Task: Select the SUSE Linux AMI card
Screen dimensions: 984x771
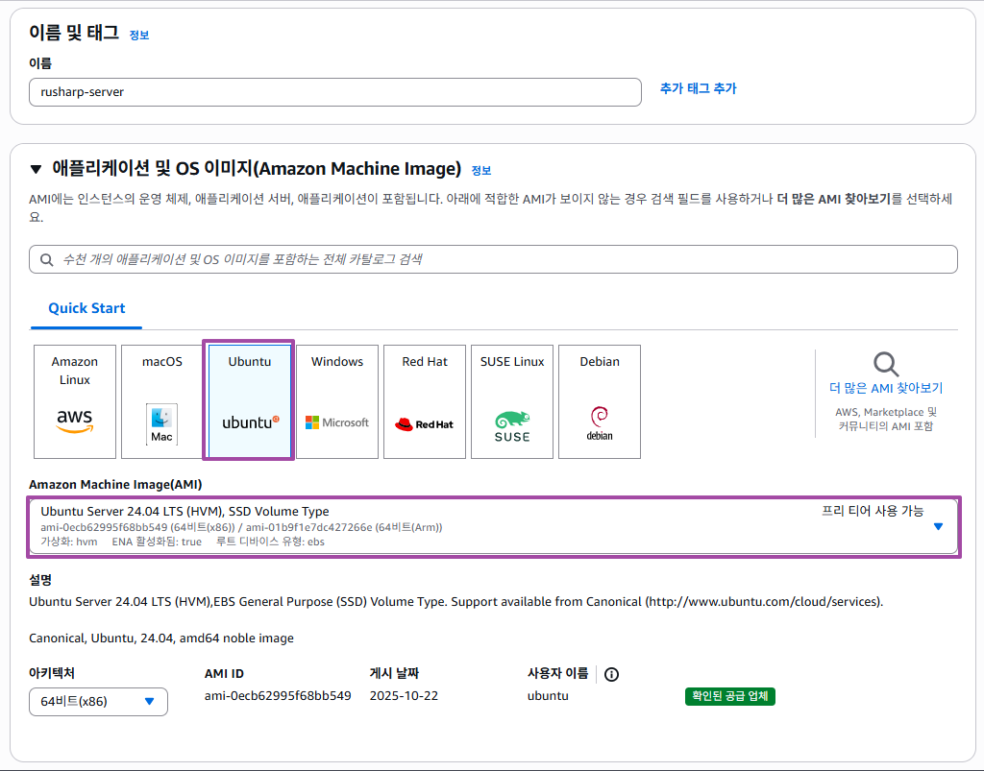Action: 512,401
